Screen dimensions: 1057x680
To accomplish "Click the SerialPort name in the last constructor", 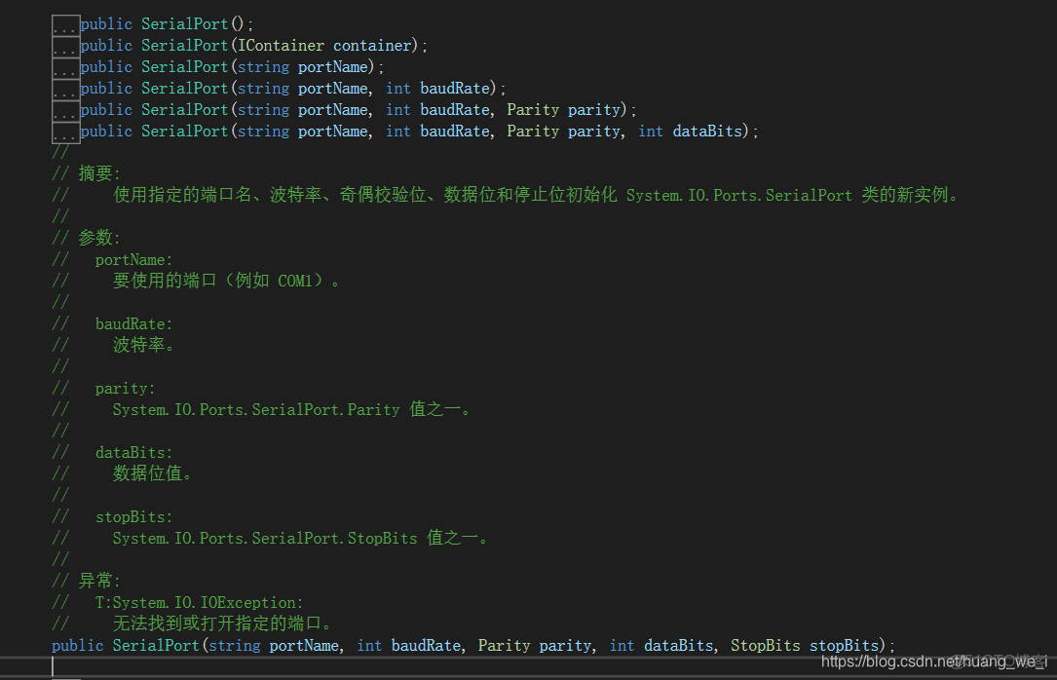I will [156, 646].
